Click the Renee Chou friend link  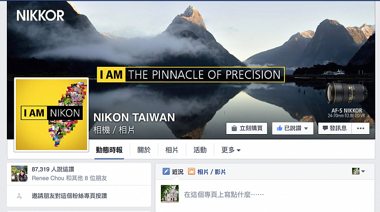tap(47, 178)
